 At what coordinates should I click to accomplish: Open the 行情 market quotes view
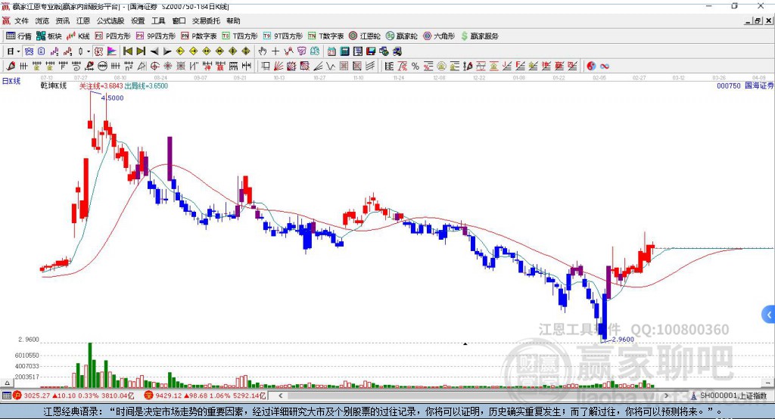pyautogui.click(x=19, y=36)
